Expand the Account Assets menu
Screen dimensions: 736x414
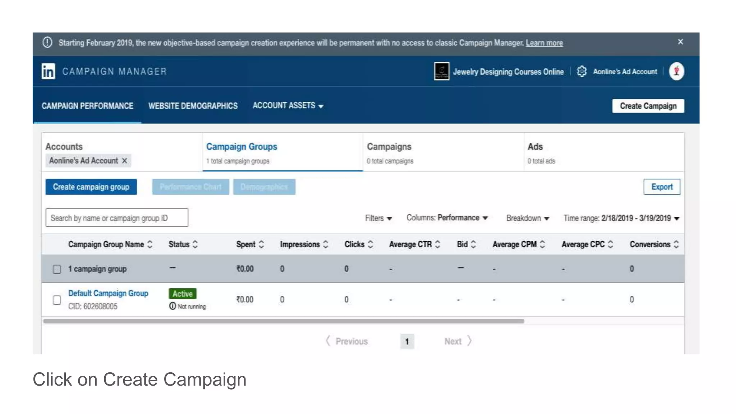[x=288, y=106]
